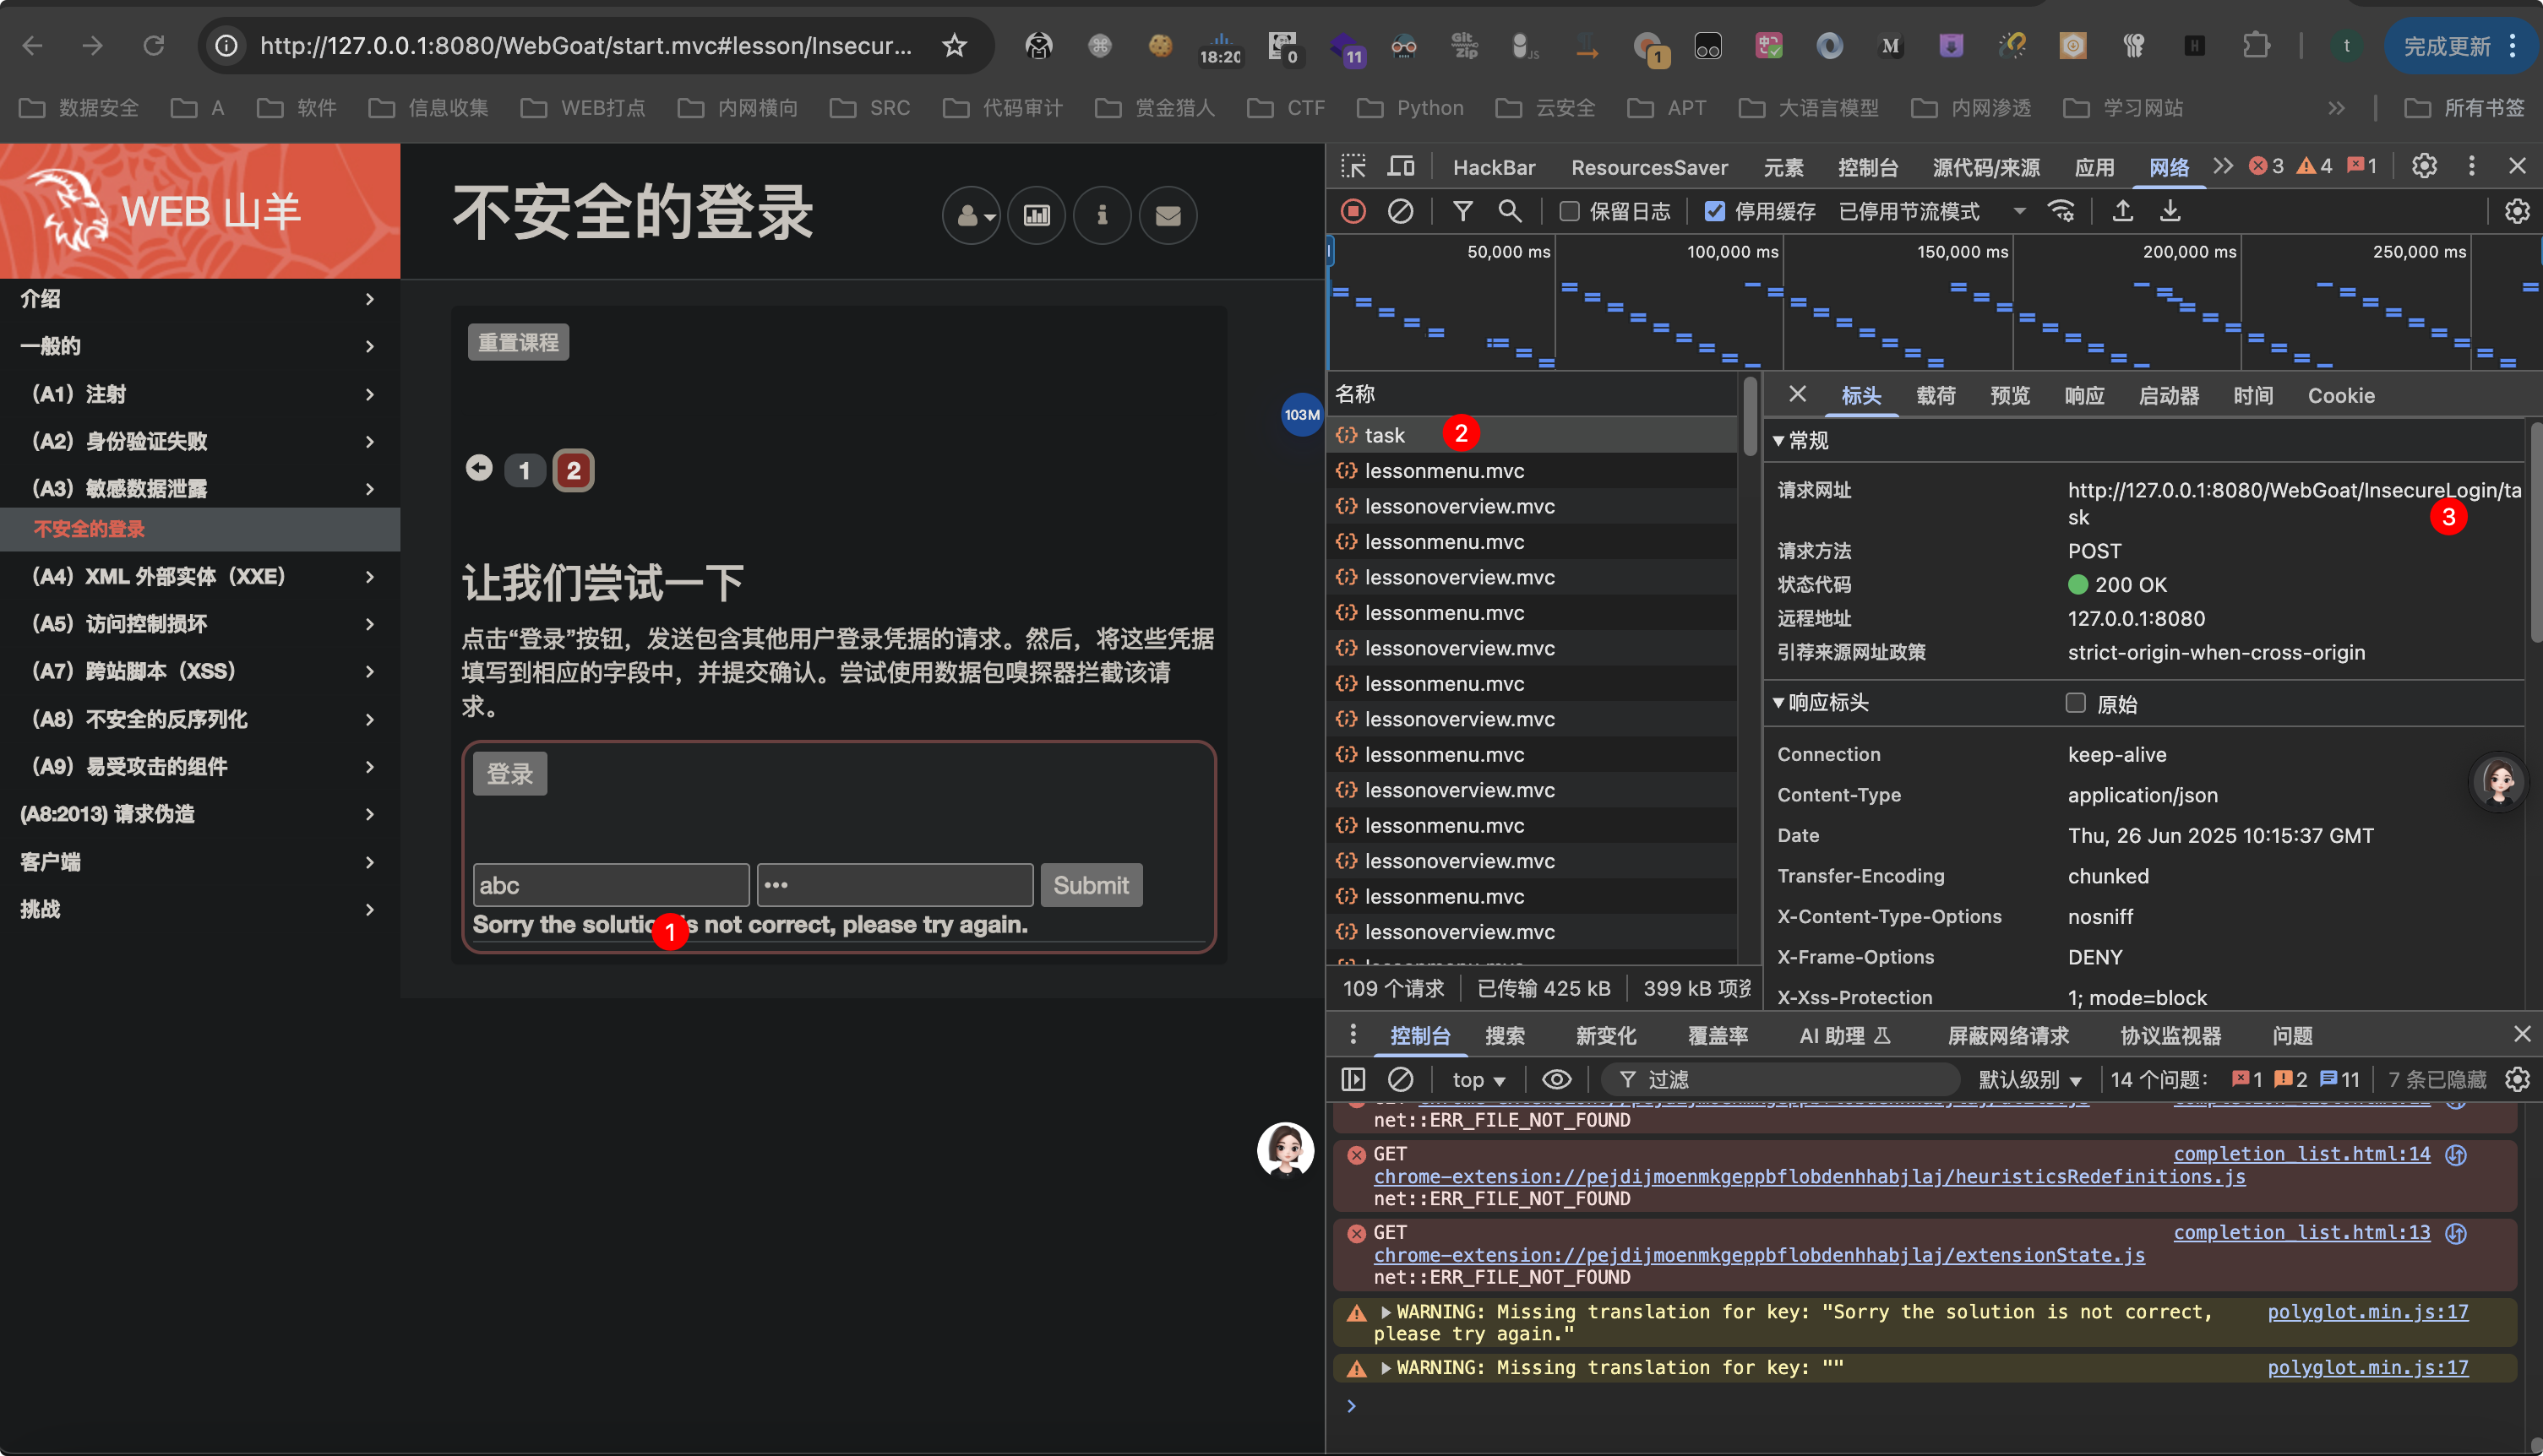The height and width of the screenshot is (1456, 2543).
Task: Enable the 保留日志 checkbox
Action: pos(1570,211)
